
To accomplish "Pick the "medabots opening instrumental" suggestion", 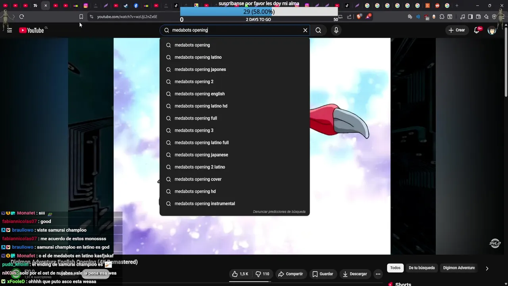I will [235, 203].
